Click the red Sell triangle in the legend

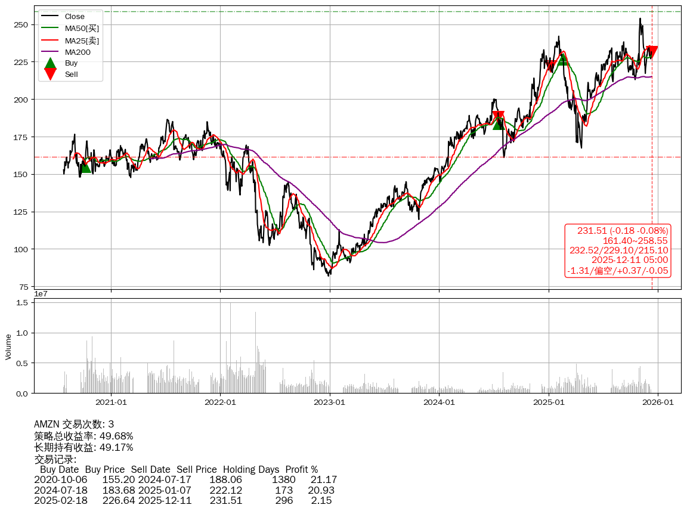(x=51, y=75)
